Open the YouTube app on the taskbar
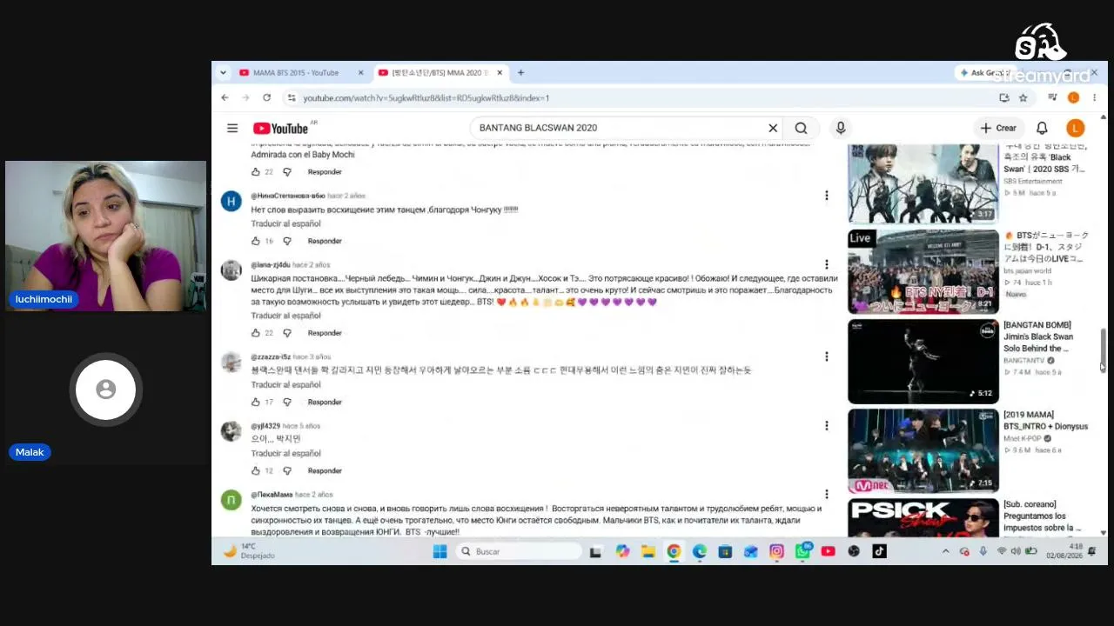The height and width of the screenshot is (626, 1114). pos(828,551)
